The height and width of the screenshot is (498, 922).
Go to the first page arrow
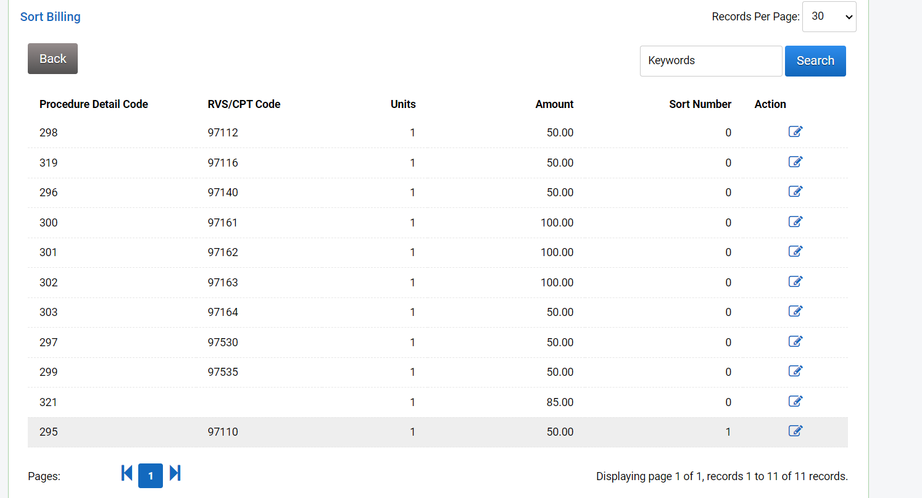[127, 473]
